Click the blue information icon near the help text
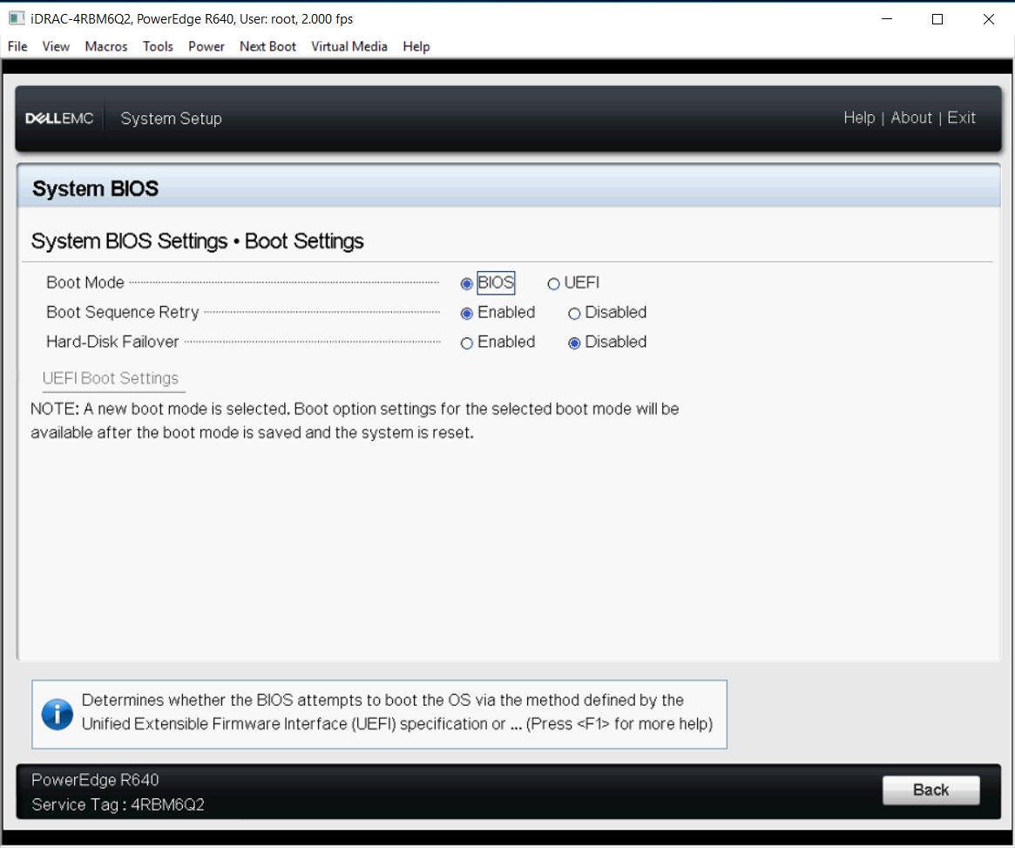The height and width of the screenshot is (848, 1015). click(56, 713)
